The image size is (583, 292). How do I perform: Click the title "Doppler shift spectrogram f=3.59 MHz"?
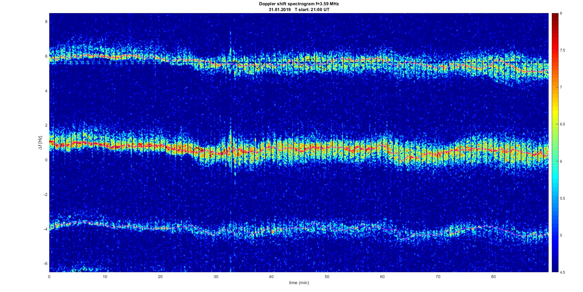[x=299, y=4]
